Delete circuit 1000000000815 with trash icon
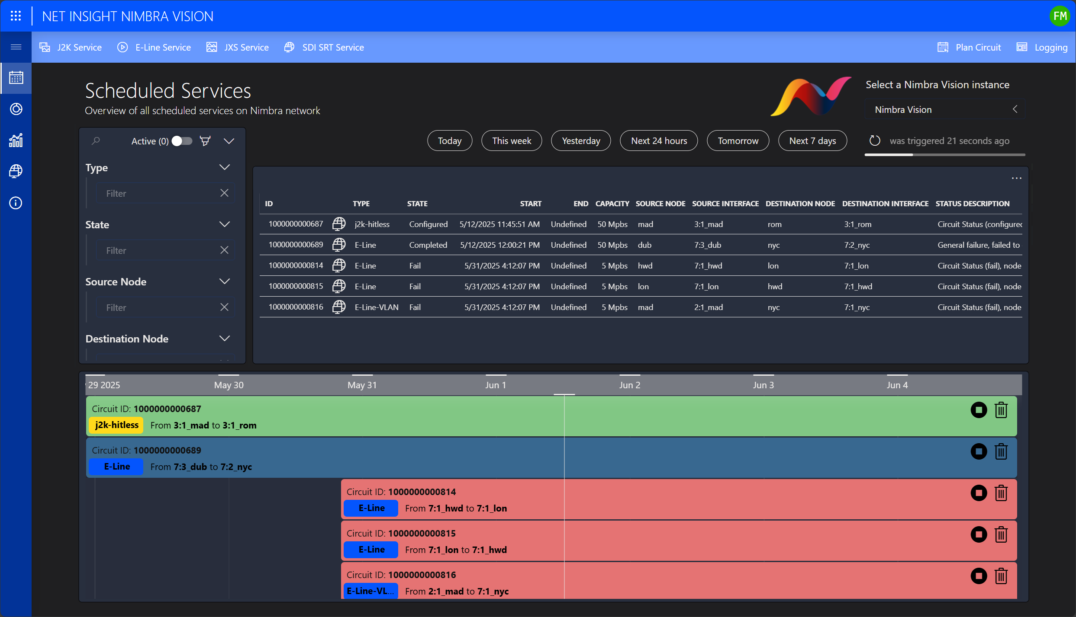This screenshot has width=1076, height=617. pos(1001,534)
